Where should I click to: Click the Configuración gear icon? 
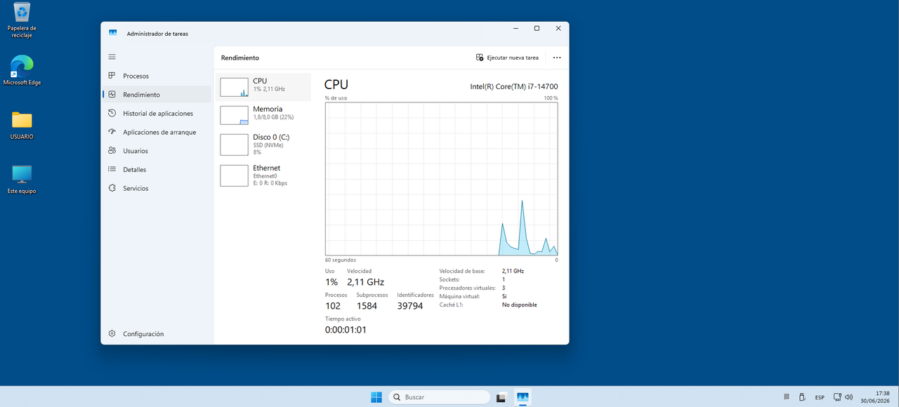[x=112, y=334]
